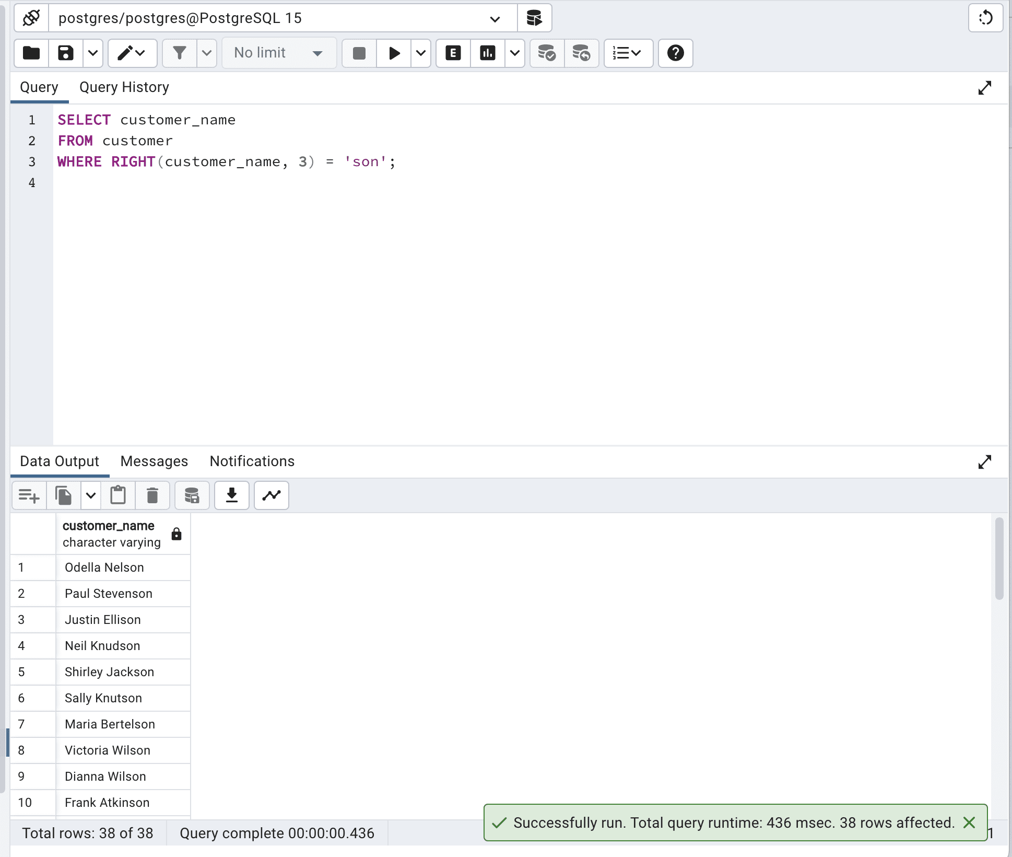Expand the filter options dropdown arrow
1012x857 pixels.
(x=207, y=53)
